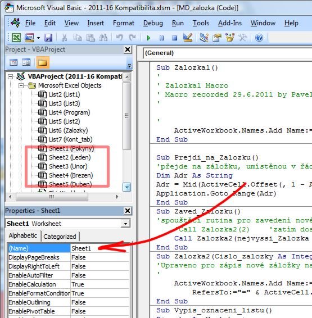This screenshot has width=312, height=318.
Task: Click the Save floppy disk icon
Action: tap(48, 38)
